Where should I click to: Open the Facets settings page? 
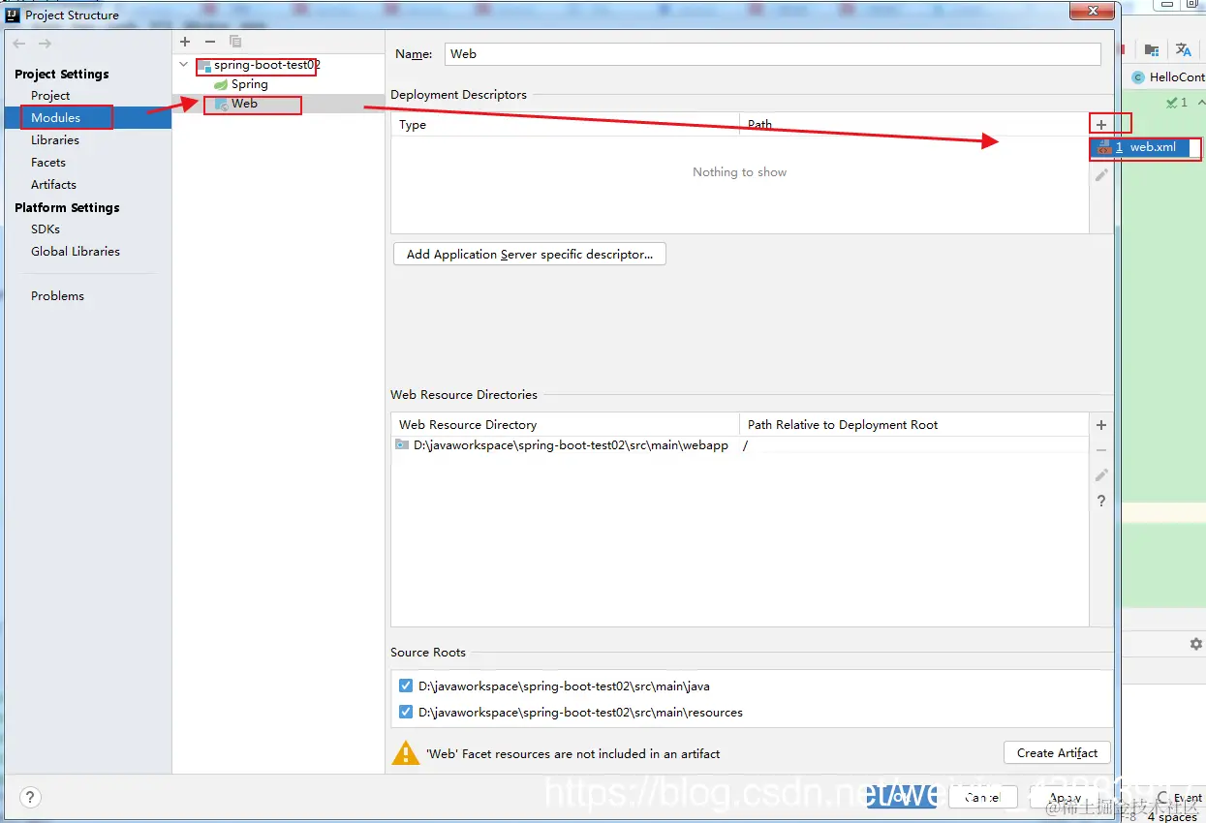[x=48, y=162]
